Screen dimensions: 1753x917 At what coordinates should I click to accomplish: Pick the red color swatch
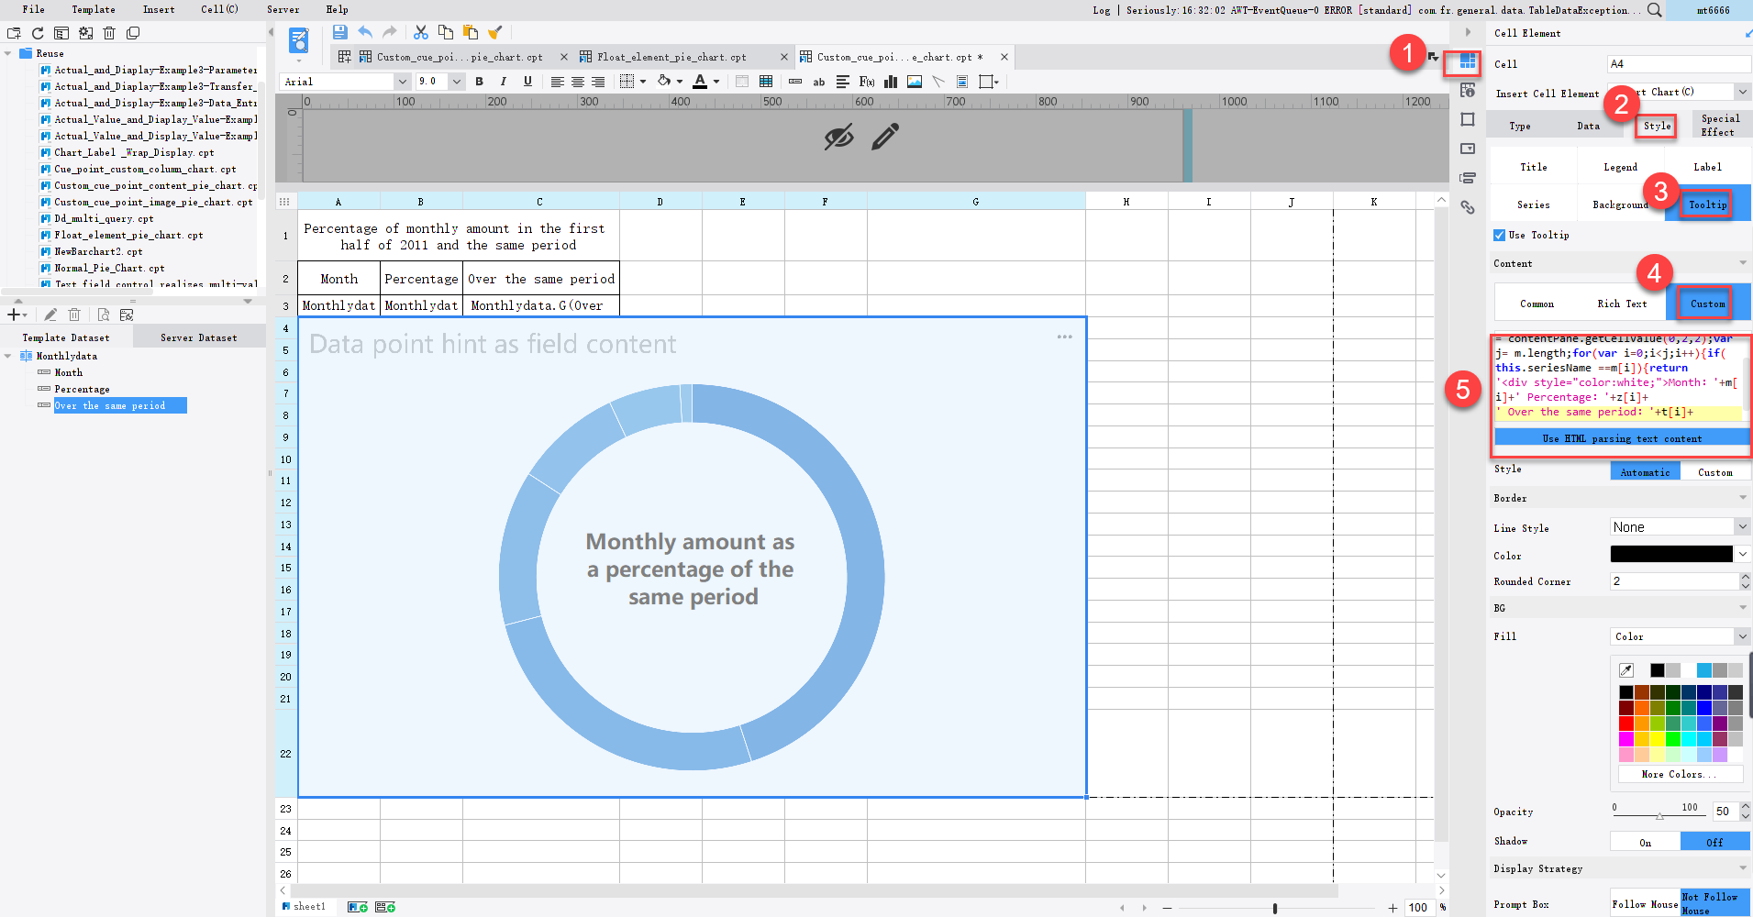1625,724
